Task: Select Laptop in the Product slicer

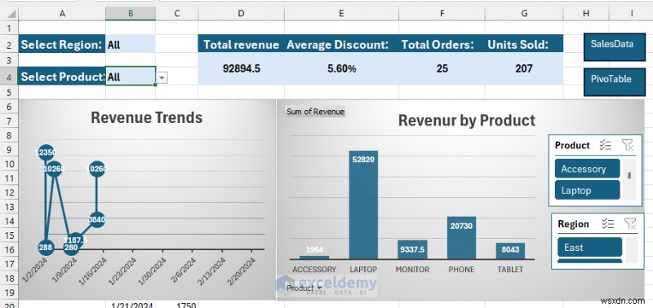Action: pyautogui.click(x=587, y=191)
